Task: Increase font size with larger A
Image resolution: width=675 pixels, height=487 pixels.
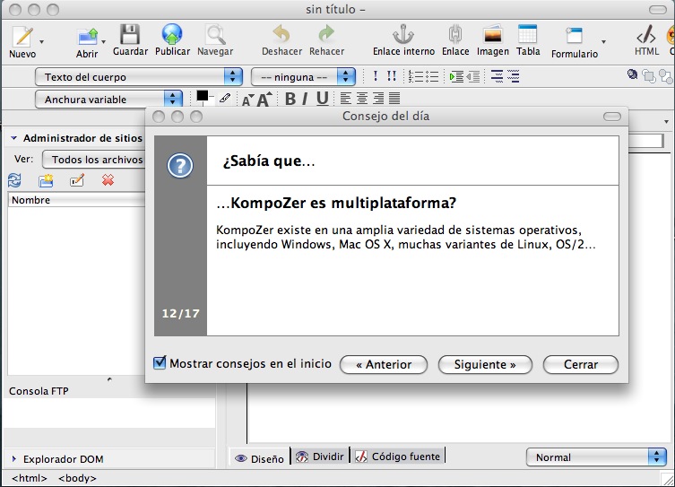Action: click(264, 99)
